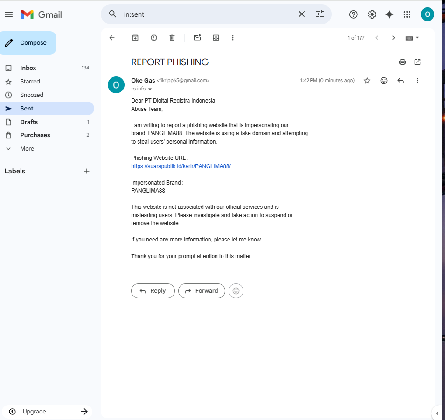Mark the email as unread
The image size is (445, 420).
click(x=197, y=37)
